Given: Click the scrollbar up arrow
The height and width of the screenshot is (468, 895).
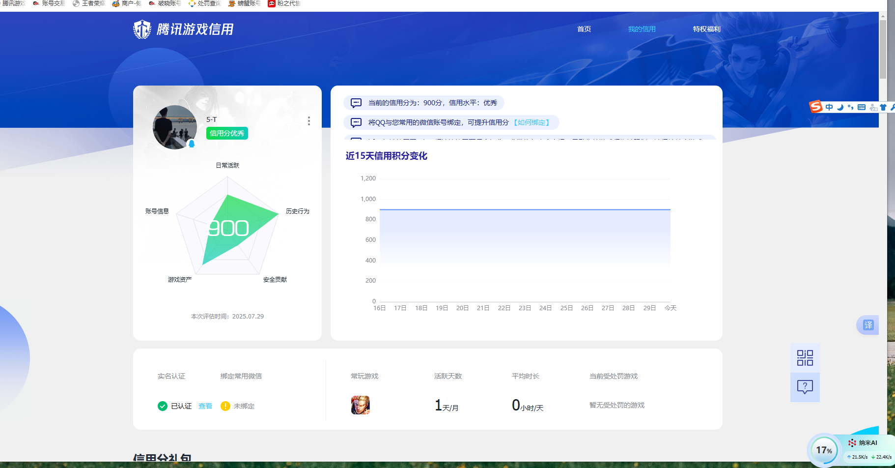Looking at the screenshot, I should click(x=883, y=16).
